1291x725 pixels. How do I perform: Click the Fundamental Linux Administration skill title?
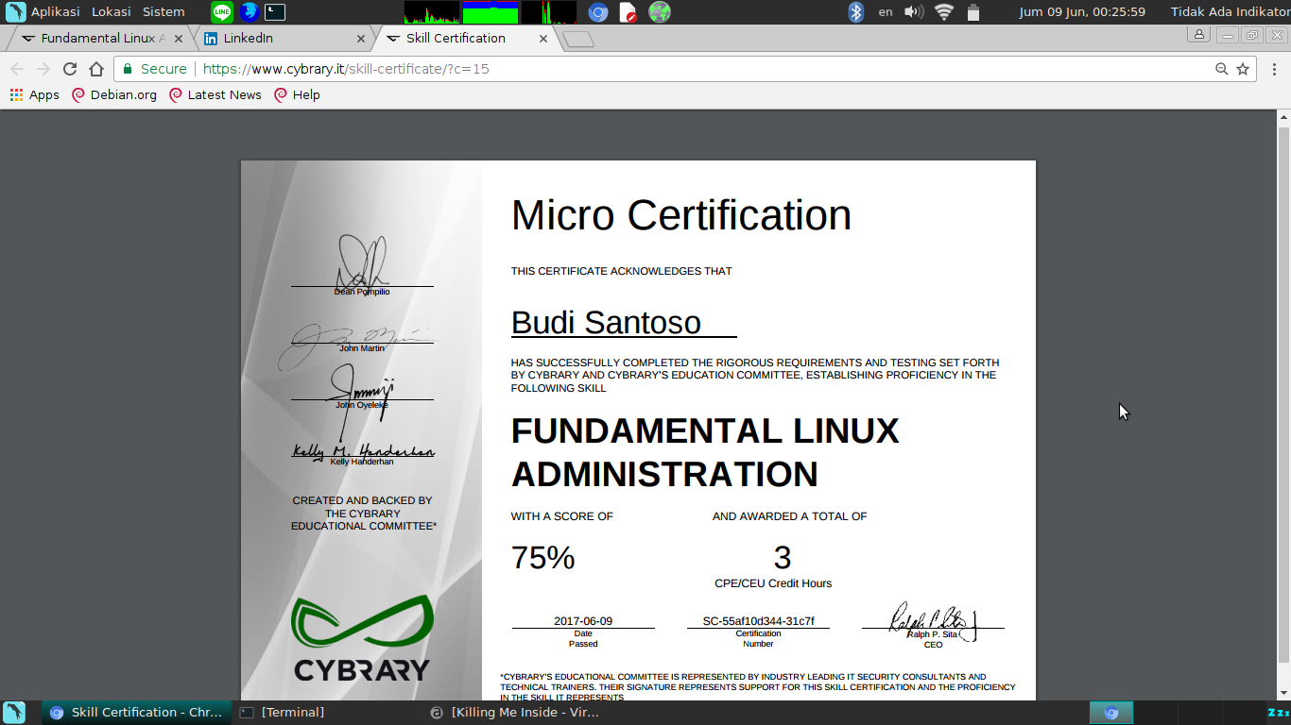(x=705, y=452)
